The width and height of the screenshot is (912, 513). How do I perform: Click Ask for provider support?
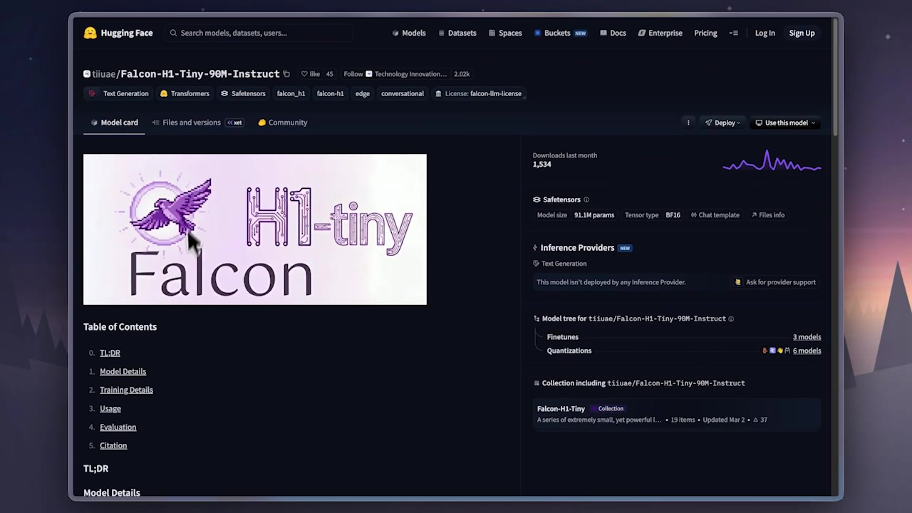click(x=775, y=282)
